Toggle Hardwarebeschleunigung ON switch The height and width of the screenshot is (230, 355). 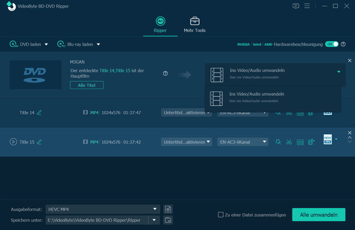[x=331, y=44]
